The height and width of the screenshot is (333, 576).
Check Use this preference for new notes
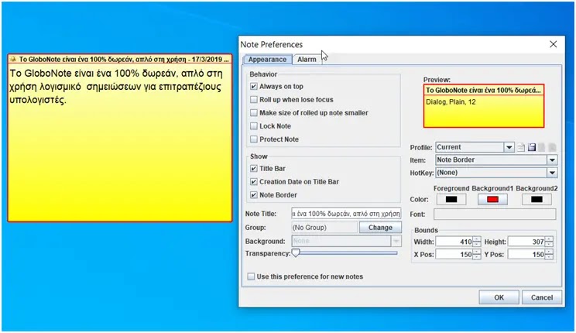click(251, 276)
